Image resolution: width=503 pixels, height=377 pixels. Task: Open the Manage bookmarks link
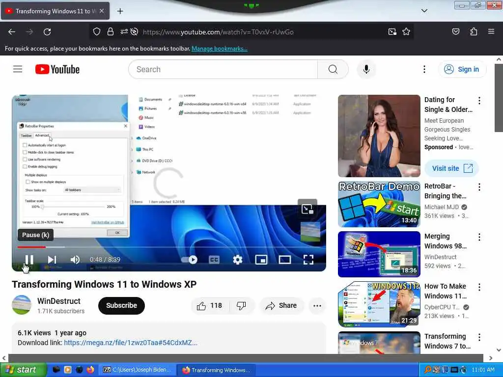coord(220,49)
